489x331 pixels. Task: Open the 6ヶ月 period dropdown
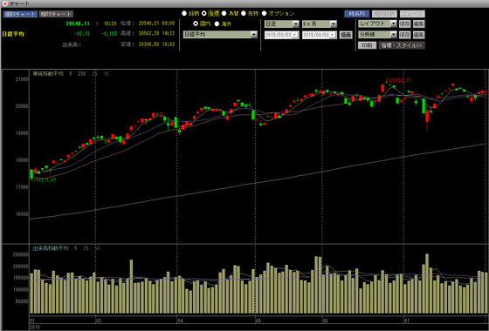click(320, 24)
